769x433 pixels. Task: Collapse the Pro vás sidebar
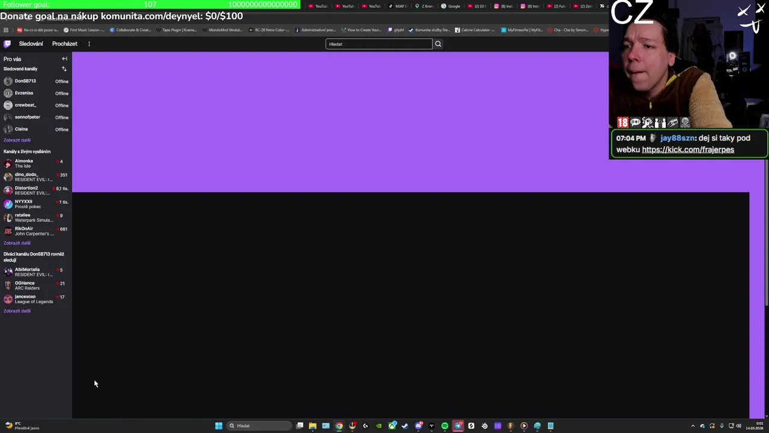64,59
